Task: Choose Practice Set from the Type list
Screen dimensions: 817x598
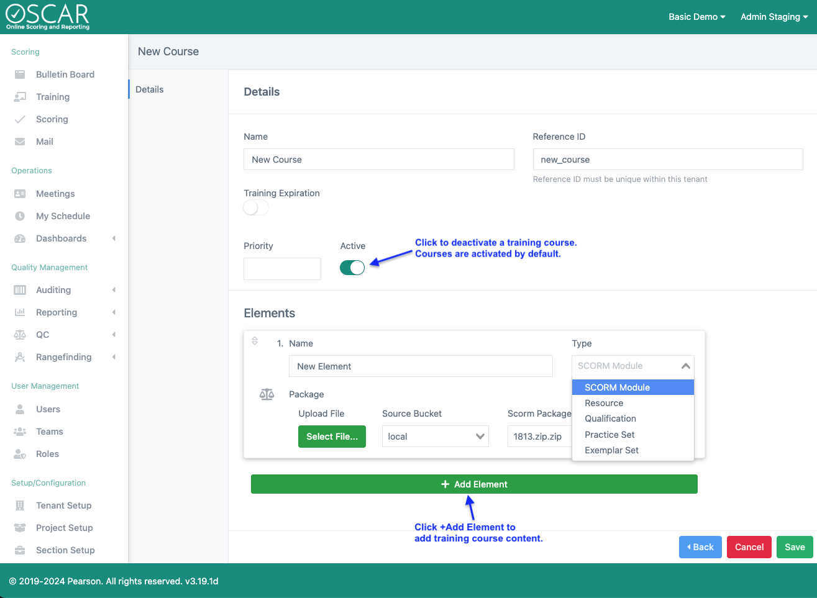Action: 609,435
